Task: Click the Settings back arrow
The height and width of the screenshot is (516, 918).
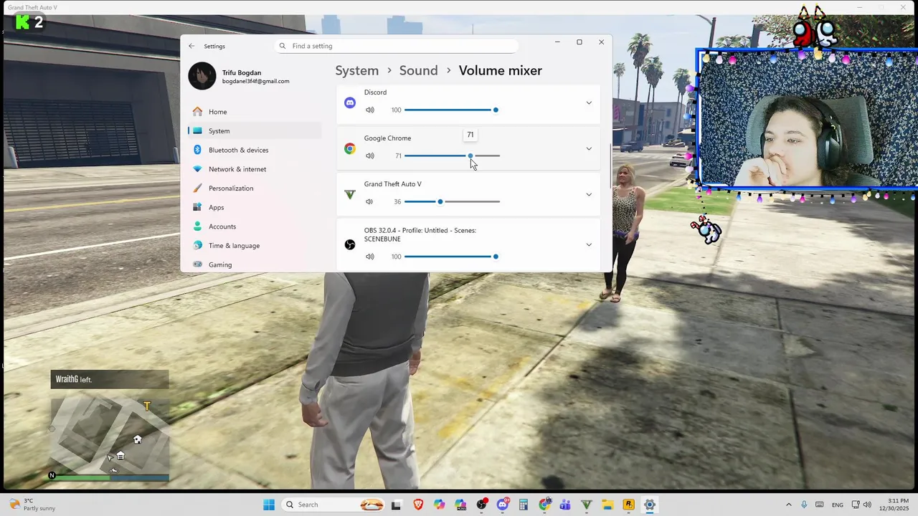Action: tap(191, 46)
